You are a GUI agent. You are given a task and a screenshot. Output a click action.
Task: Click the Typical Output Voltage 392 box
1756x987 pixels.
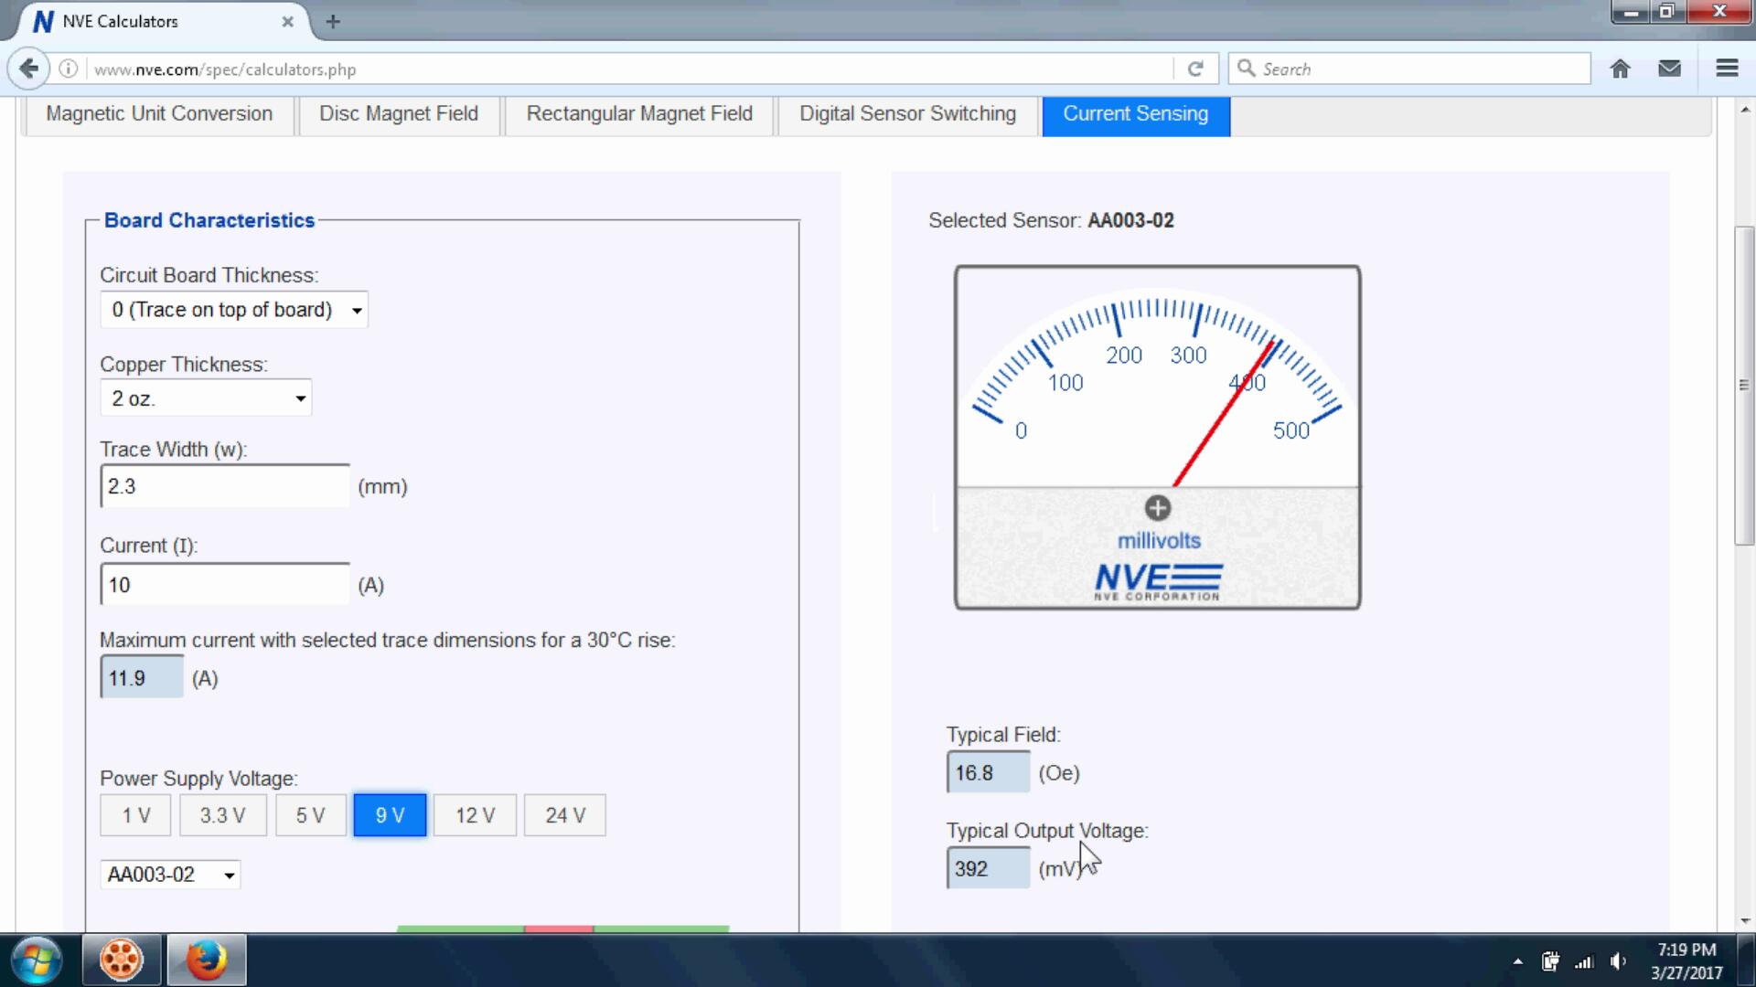click(x=988, y=868)
